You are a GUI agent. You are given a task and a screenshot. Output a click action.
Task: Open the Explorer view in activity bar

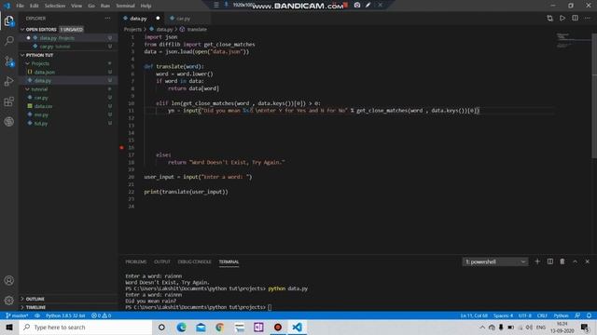9,20
